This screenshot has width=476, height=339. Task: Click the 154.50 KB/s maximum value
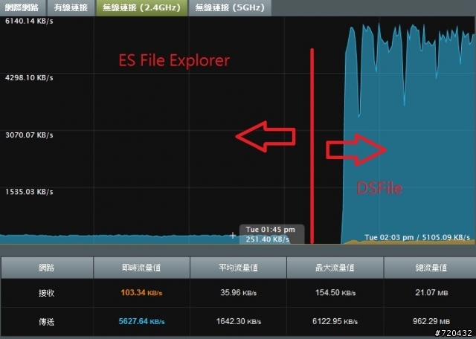click(x=335, y=293)
